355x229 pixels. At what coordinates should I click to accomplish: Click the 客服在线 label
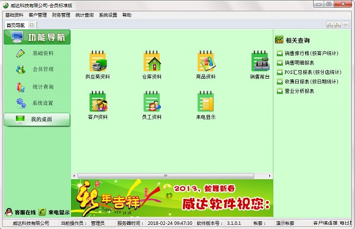click(x=25, y=212)
